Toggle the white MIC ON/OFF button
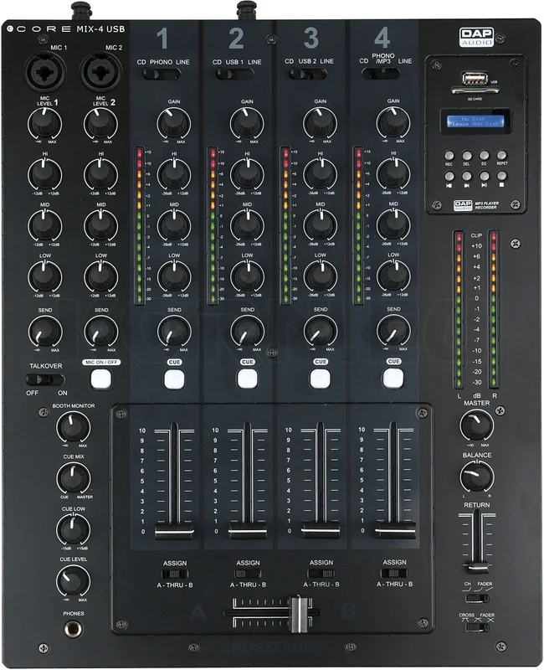 [101, 379]
